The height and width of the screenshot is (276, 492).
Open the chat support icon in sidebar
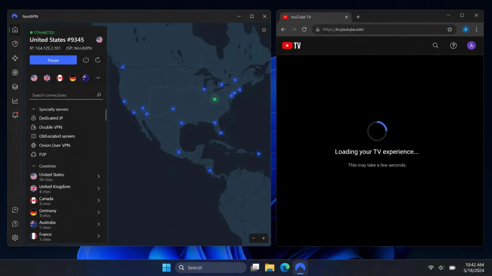click(x=15, y=210)
